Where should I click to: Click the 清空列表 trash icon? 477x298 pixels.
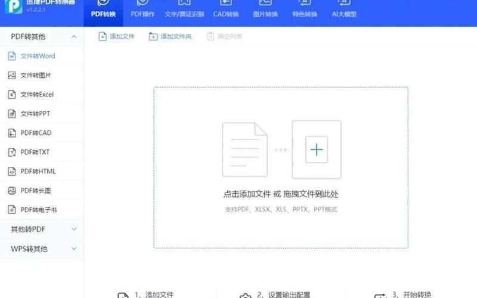click(x=210, y=36)
